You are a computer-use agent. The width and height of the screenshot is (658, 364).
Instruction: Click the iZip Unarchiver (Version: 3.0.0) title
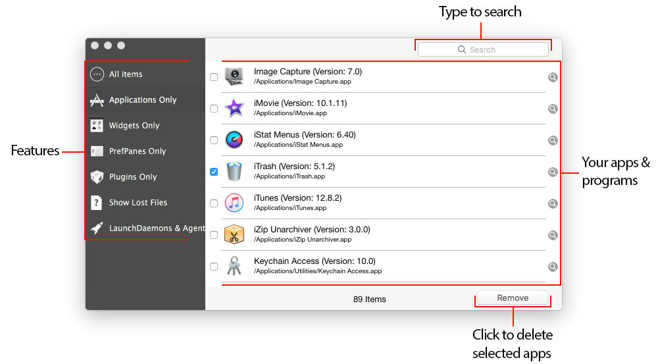(312, 230)
